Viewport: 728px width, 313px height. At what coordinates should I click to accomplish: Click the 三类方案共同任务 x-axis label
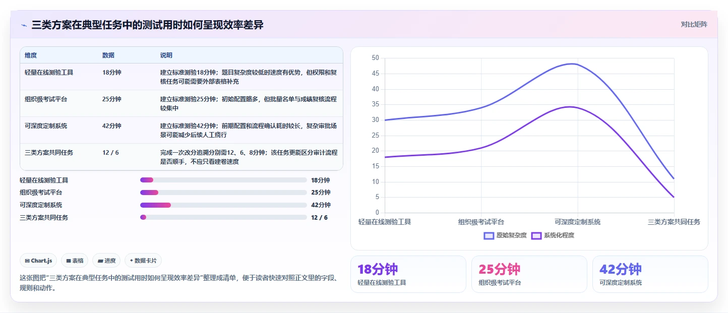click(x=674, y=222)
